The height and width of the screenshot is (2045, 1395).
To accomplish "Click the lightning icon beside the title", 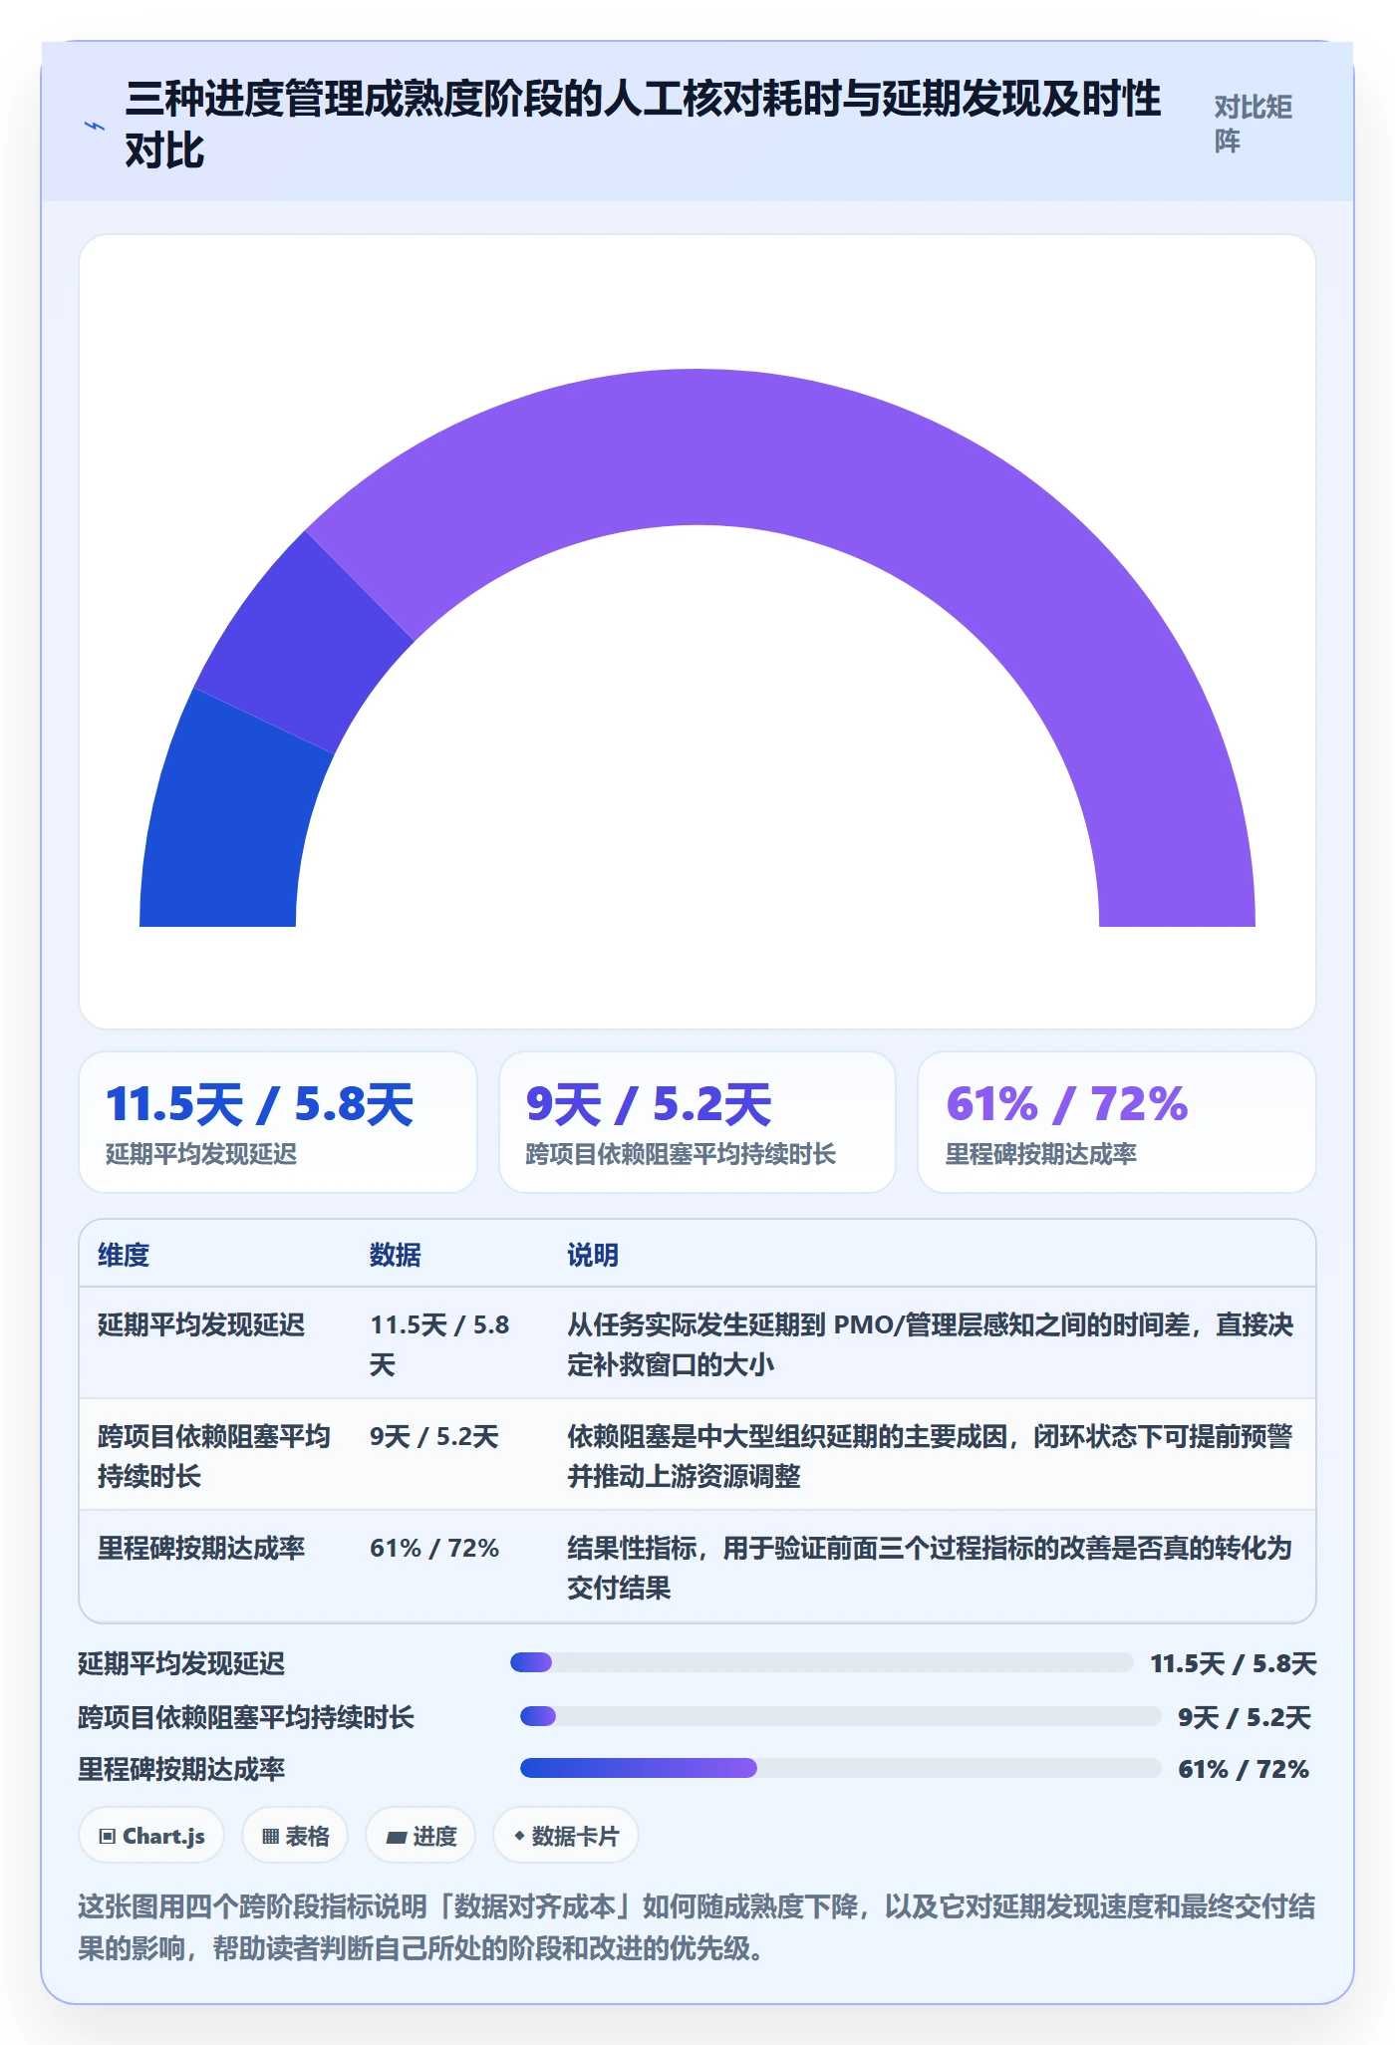I will tap(95, 126).
